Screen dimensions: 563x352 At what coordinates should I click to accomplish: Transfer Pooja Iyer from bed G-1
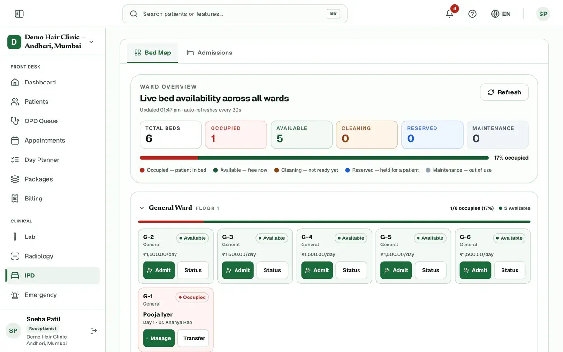tap(193, 338)
